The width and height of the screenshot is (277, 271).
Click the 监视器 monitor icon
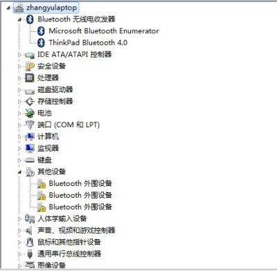[x=30, y=148]
